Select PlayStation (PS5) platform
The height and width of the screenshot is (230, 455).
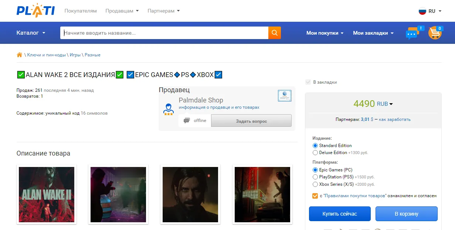(x=315, y=177)
